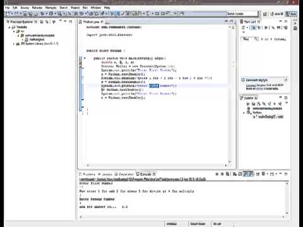The image size is (303, 227).
Task: Toggle Scroll Lock in Console
Action: tap(240, 174)
